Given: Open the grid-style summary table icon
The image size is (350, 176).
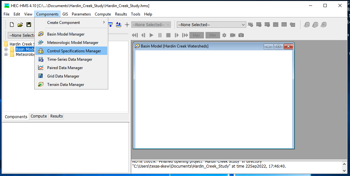Looking at the screenshot, I should (x=284, y=25).
